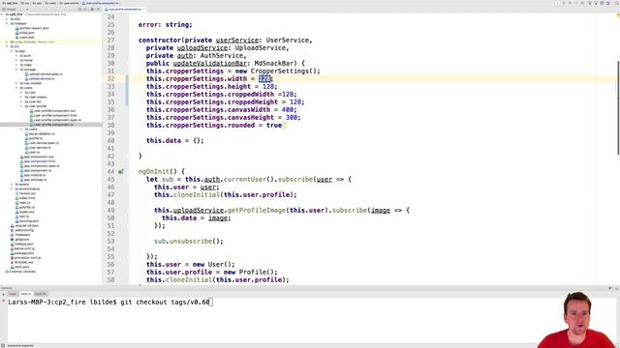Open a new terminal session with plus icon
Image resolution: width=620 pixels, height=348 pixels.
pyautogui.click(x=4, y=294)
